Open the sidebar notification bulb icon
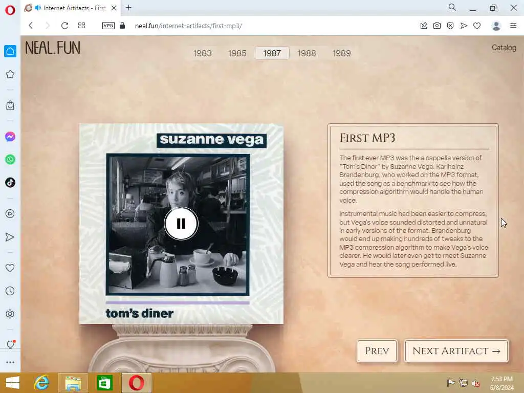Viewport: 524px width, 393px height. [x=10, y=344]
